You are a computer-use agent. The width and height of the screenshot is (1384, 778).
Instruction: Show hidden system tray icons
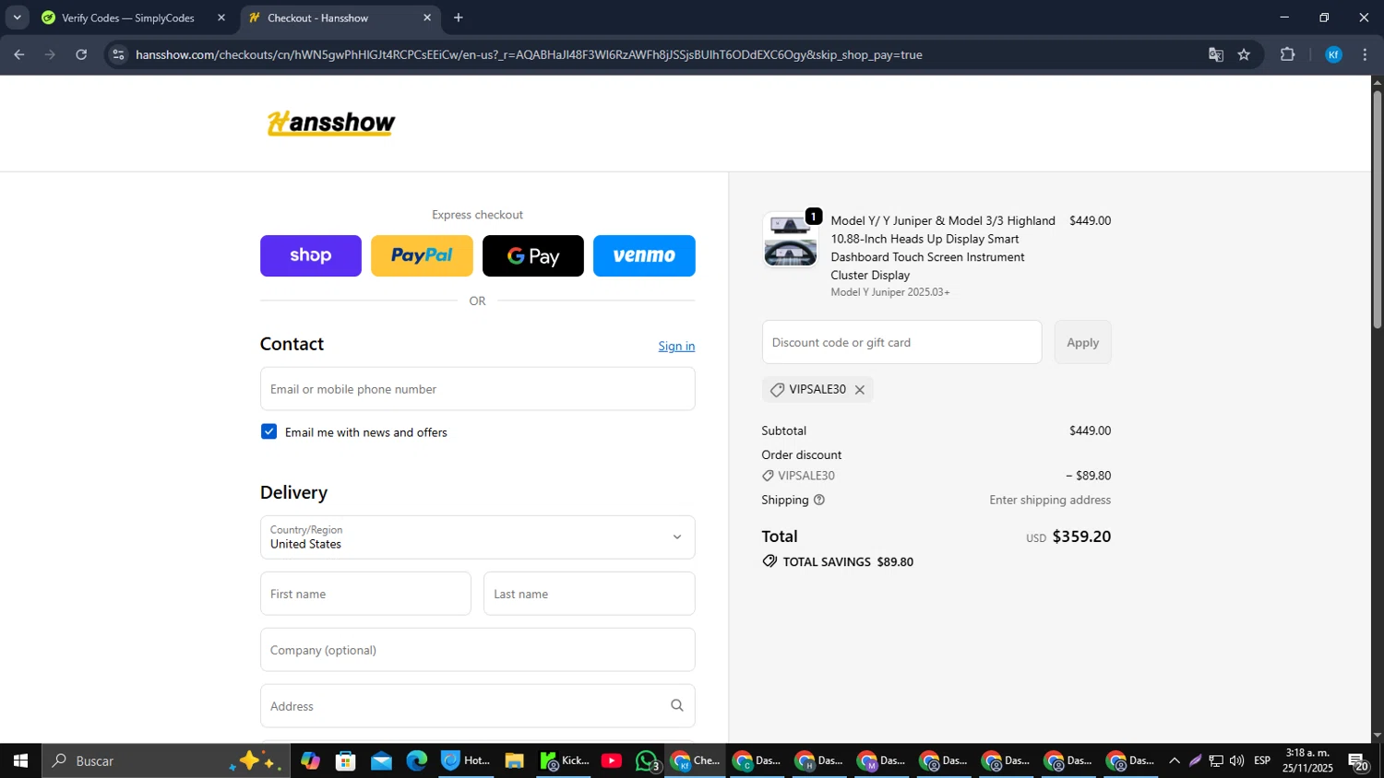tap(1174, 760)
